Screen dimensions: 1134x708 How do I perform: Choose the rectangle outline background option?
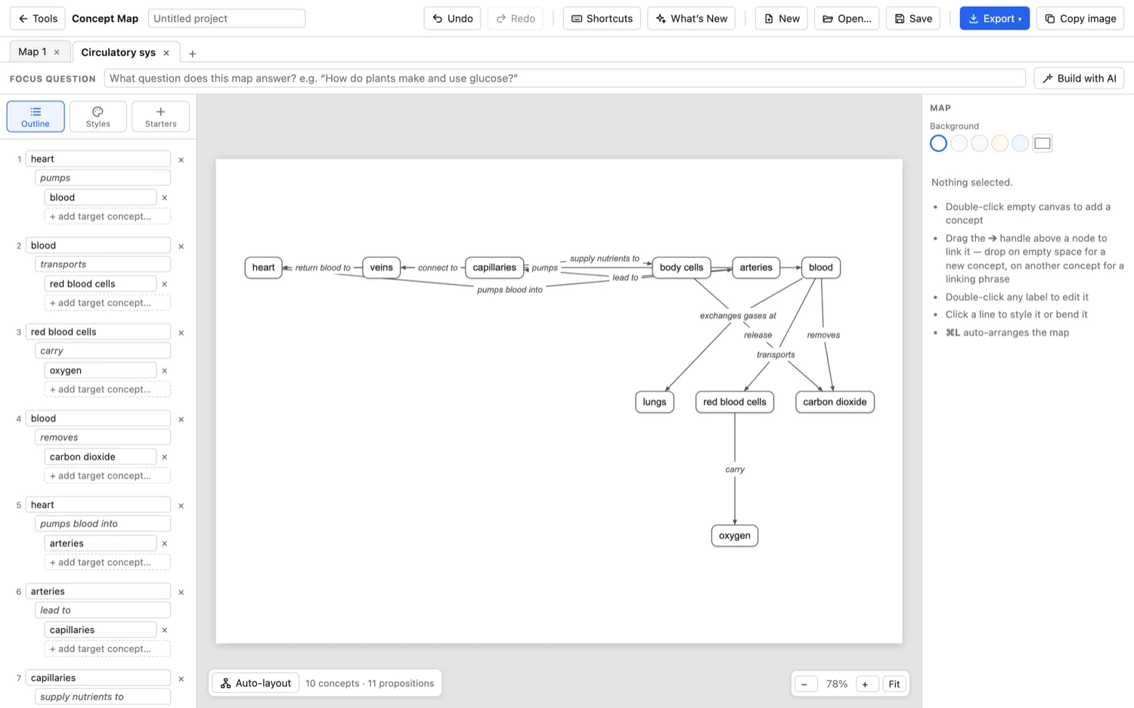pos(1043,144)
